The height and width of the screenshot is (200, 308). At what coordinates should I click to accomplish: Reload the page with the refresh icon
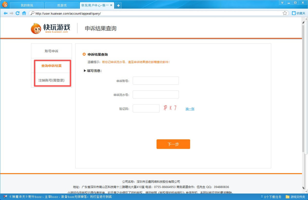tap(18, 13)
